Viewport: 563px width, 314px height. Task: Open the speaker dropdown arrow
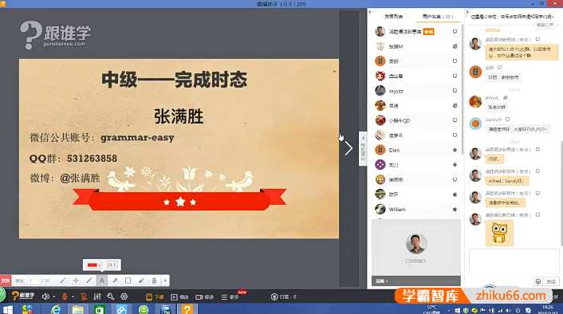click(54, 297)
